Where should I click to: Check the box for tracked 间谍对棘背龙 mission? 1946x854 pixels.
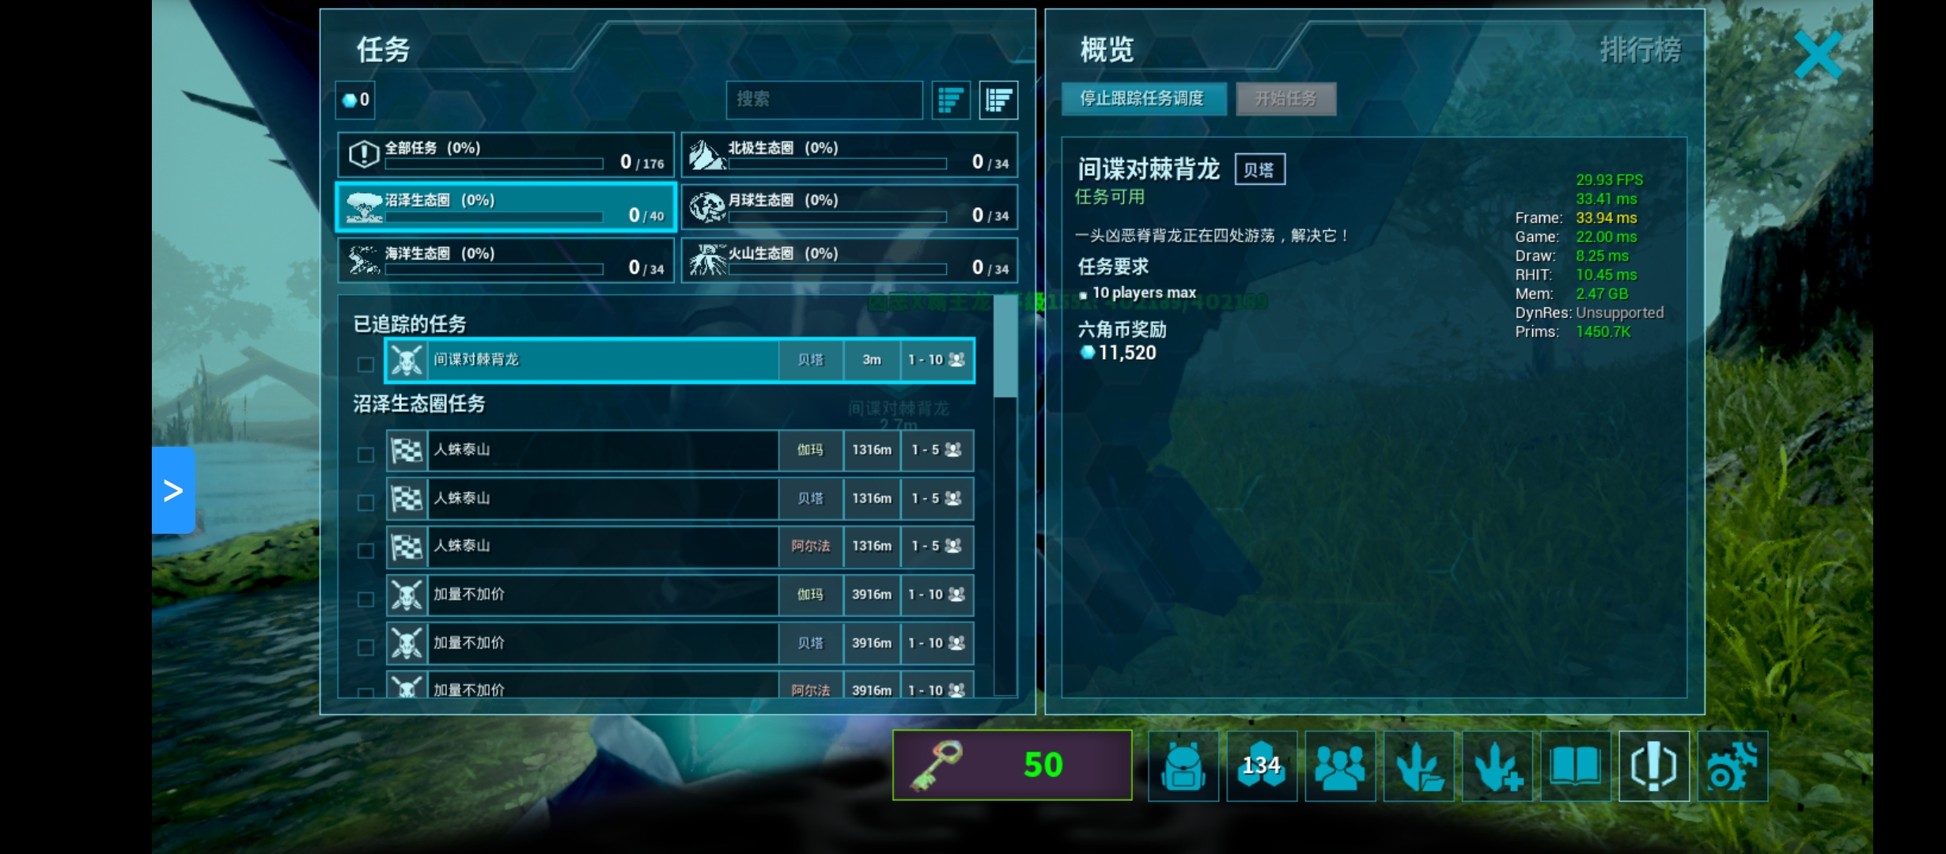tap(365, 365)
